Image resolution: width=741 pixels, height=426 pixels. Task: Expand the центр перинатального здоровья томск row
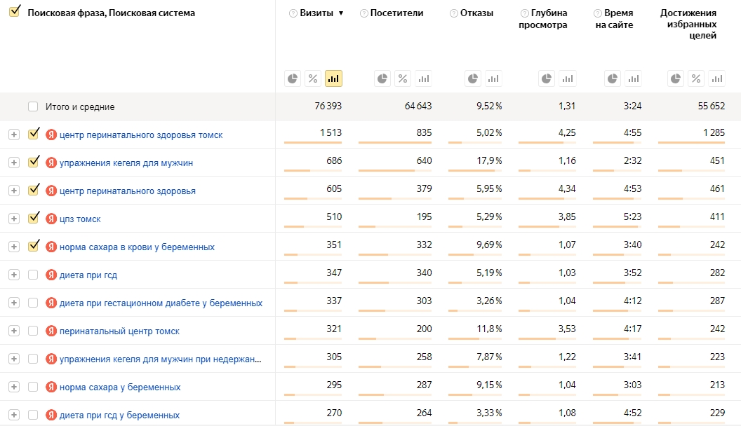click(x=14, y=135)
